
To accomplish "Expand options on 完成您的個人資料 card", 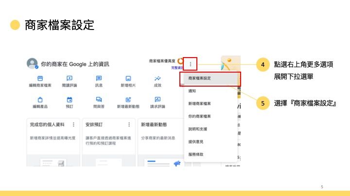I will point(73,124).
